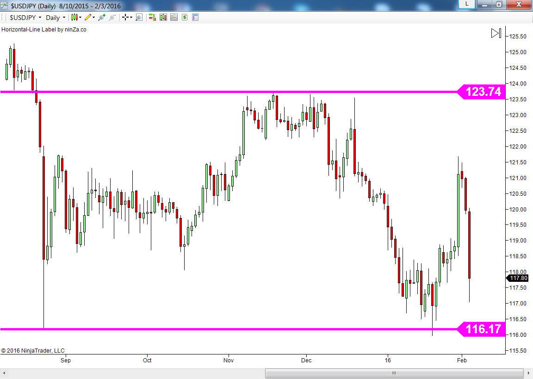This screenshot has width=533, height=379.
Task: Click the Horizontal-Line Label by ninZa.co text
Action: (44, 30)
